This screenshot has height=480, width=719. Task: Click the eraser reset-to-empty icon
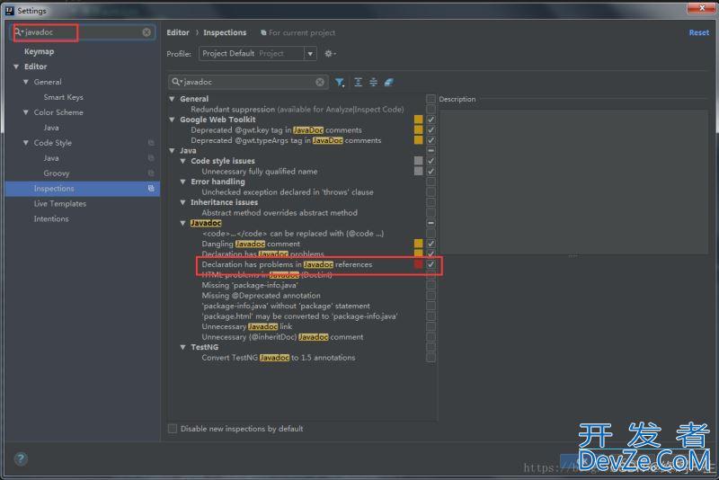click(x=388, y=82)
